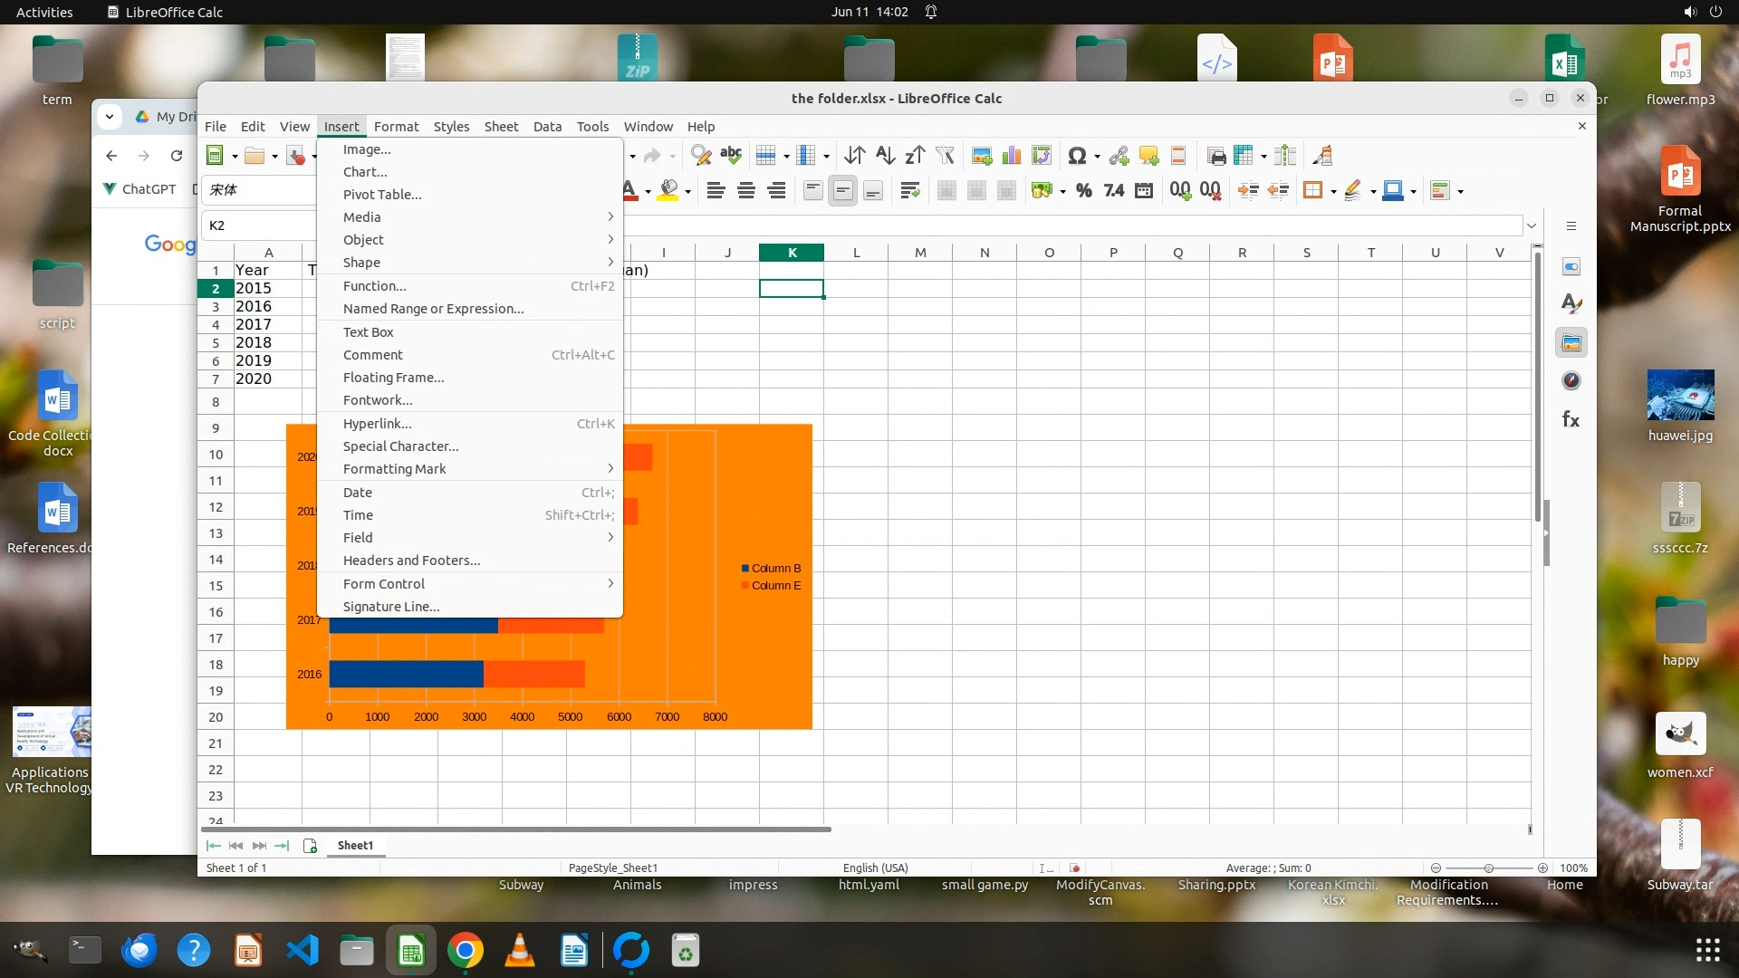The width and height of the screenshot is (1739, 978).
Task: Click the Spelling check icon
Action: (x=731, y=156)
